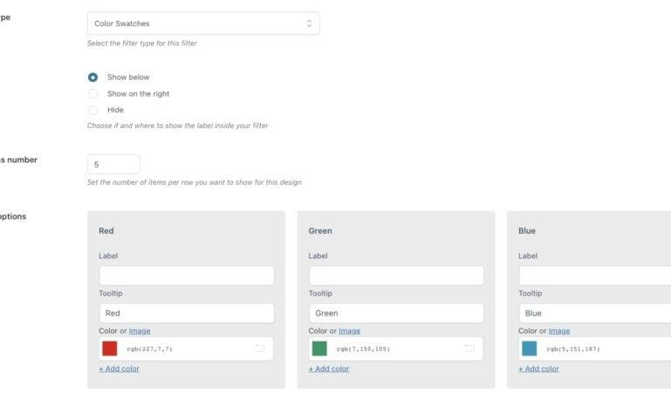This screenshot has width=671, height=394.
Task: Open the Color Swatches filter type dropdown
Action: (203, 24)
